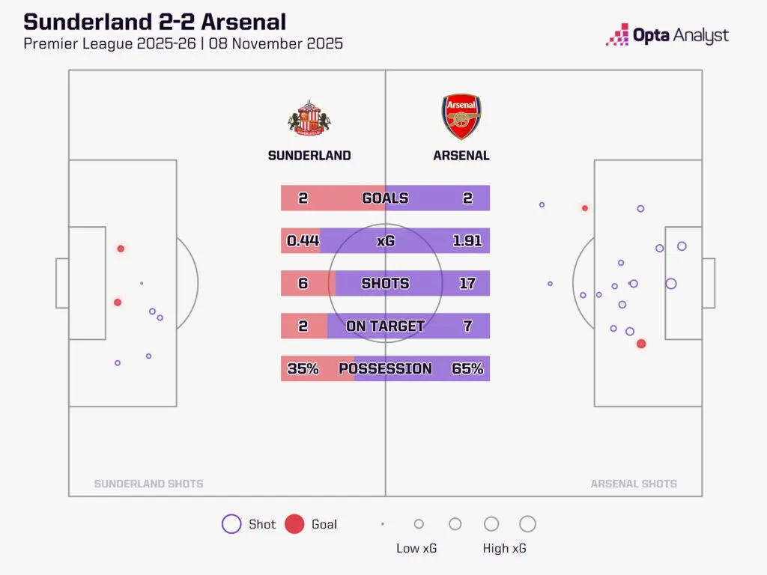Select Sunderland's lower red goal marker

118,302
